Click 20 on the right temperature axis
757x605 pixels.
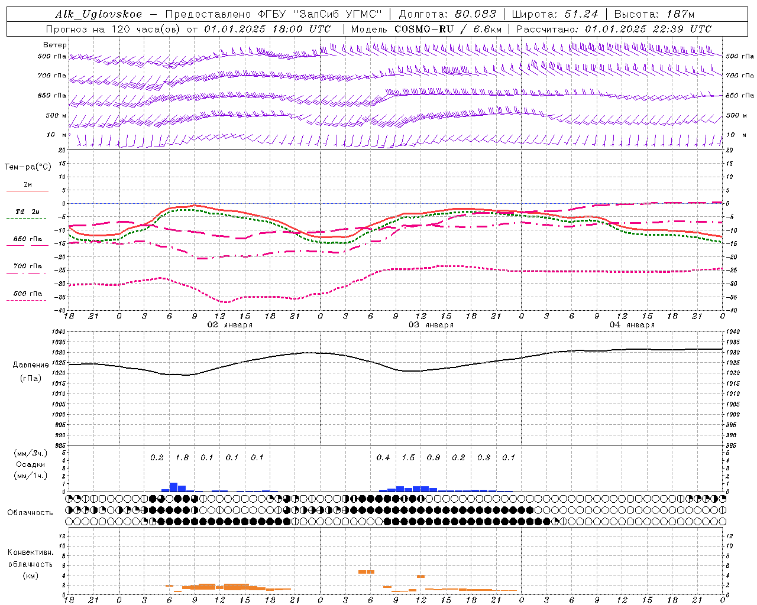click(x=729, y=150)
